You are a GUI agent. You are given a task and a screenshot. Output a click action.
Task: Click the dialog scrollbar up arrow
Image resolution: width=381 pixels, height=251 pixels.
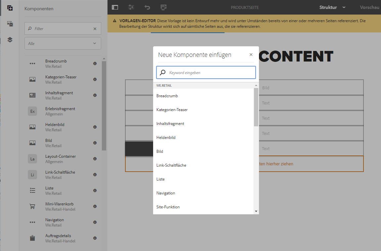[x=256, y=85]
